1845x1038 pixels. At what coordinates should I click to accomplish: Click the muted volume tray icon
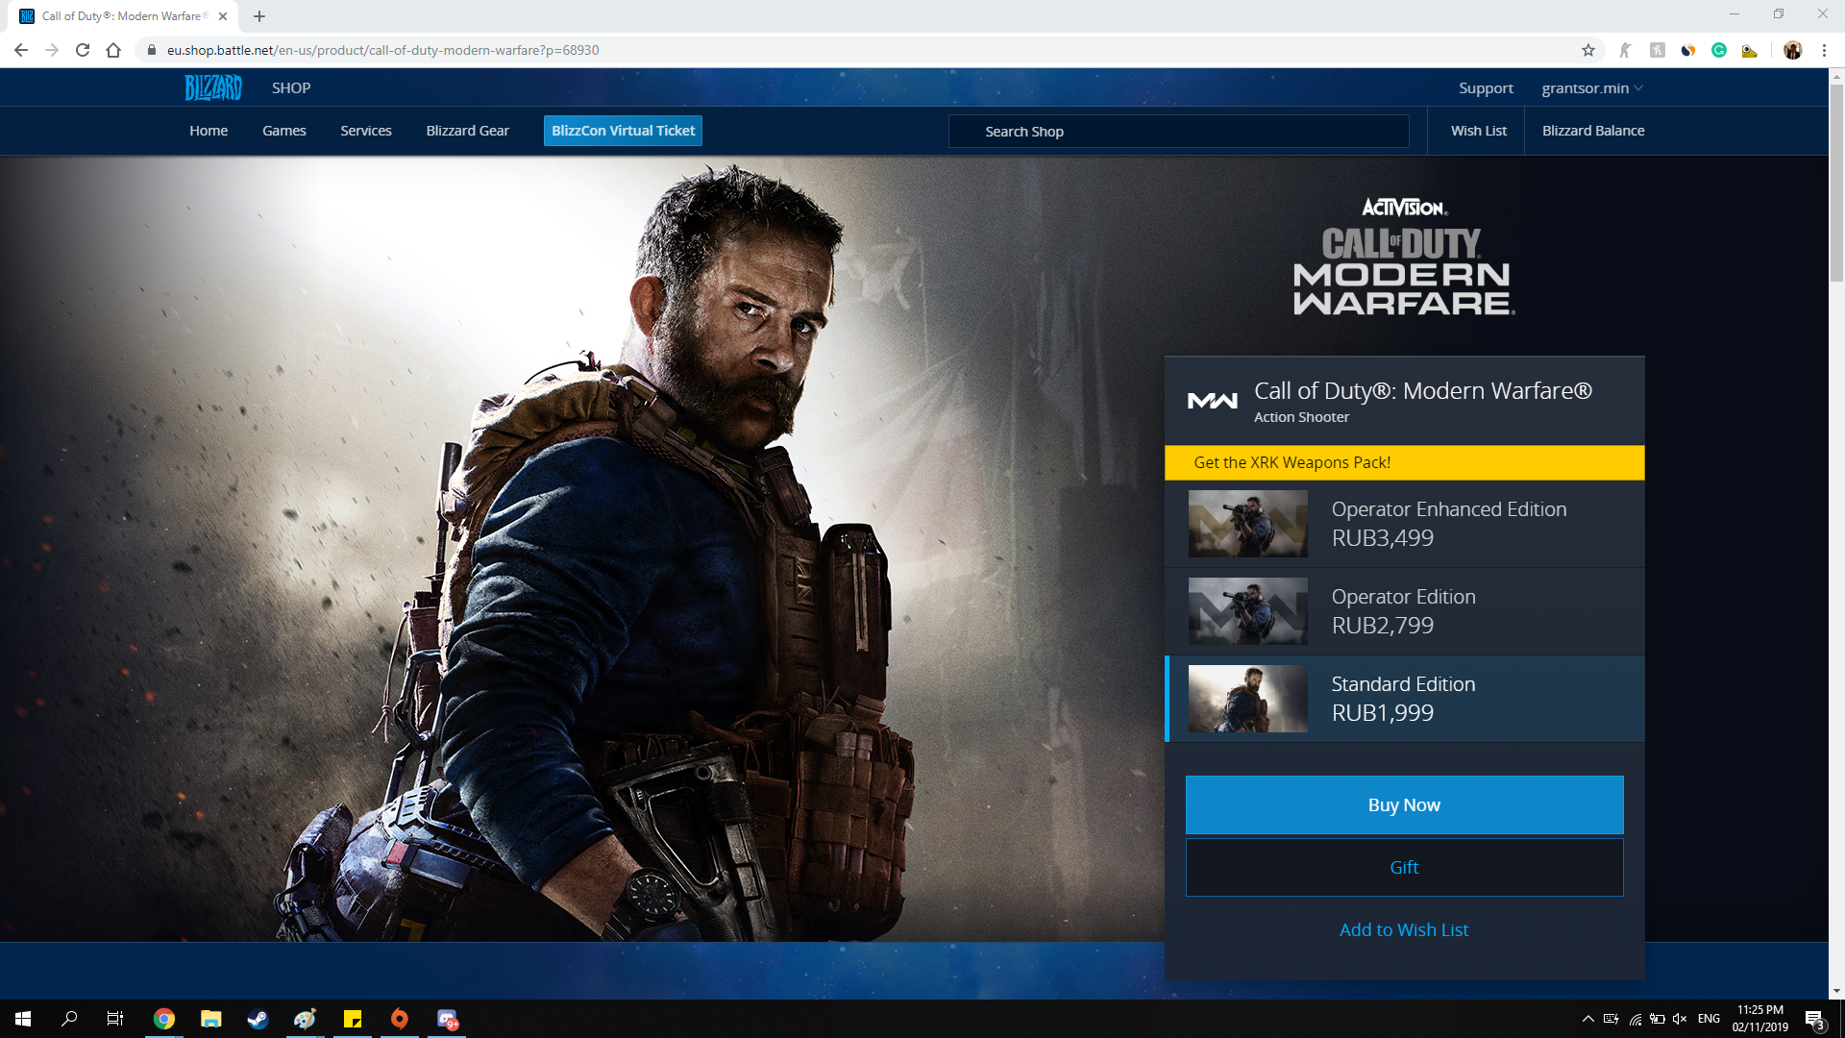pyautogui.click(x=1680, y=1019)
